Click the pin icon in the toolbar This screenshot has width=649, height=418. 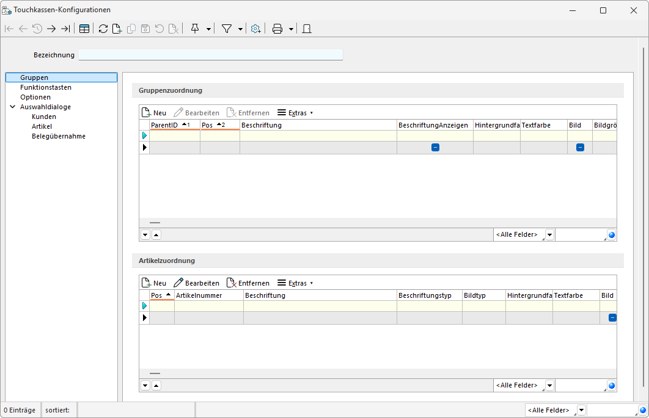click(195, 29)
